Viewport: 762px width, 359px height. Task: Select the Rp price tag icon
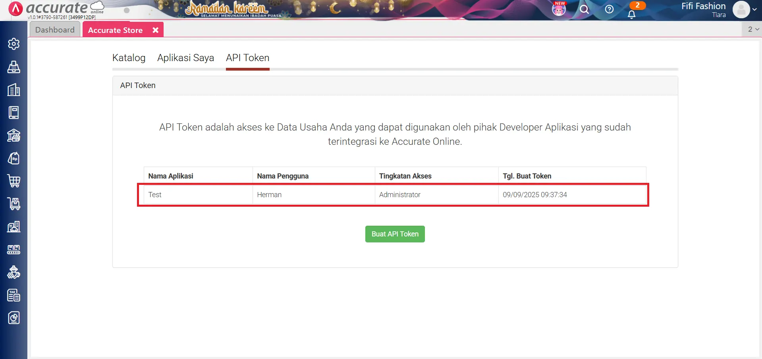[x=14, y=158]
